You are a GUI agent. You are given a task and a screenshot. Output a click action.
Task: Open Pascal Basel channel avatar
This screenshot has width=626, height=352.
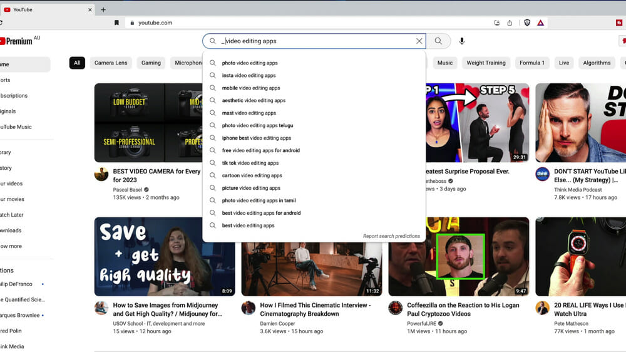101,173
